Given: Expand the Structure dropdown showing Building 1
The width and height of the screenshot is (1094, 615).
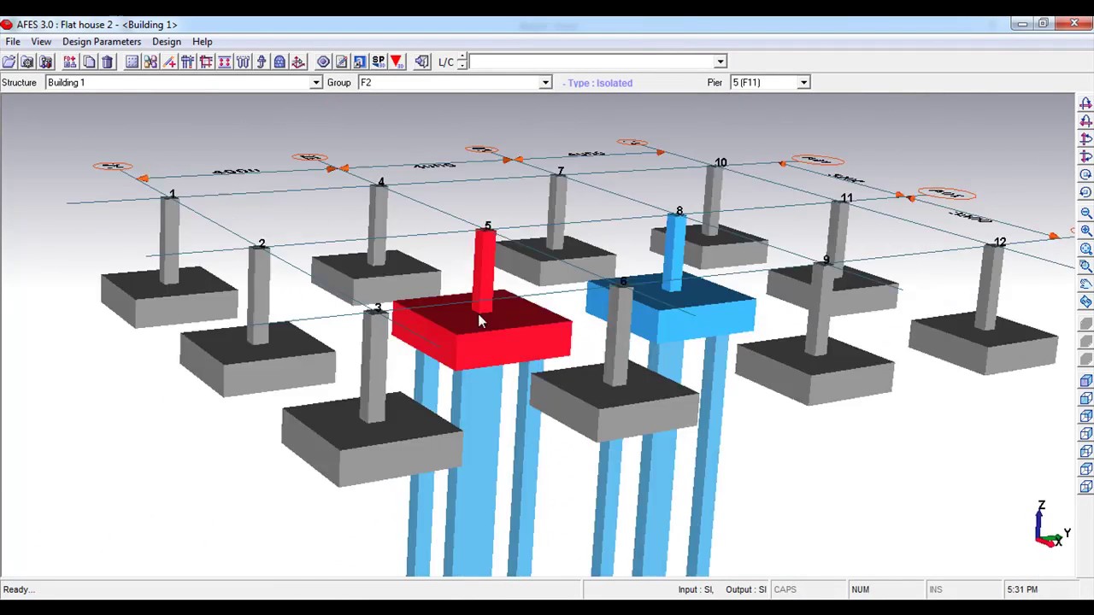Looking at the screenshot, I should pos(315,83).
